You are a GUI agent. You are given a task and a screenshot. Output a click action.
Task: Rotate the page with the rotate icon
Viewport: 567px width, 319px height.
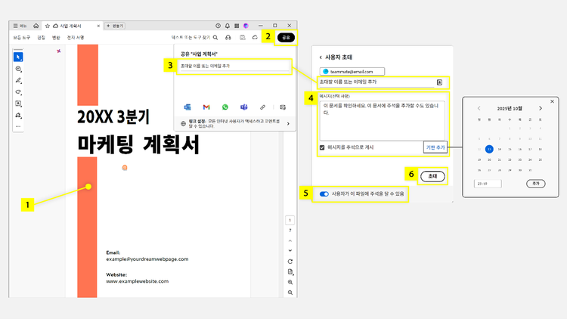pos(290,262)
